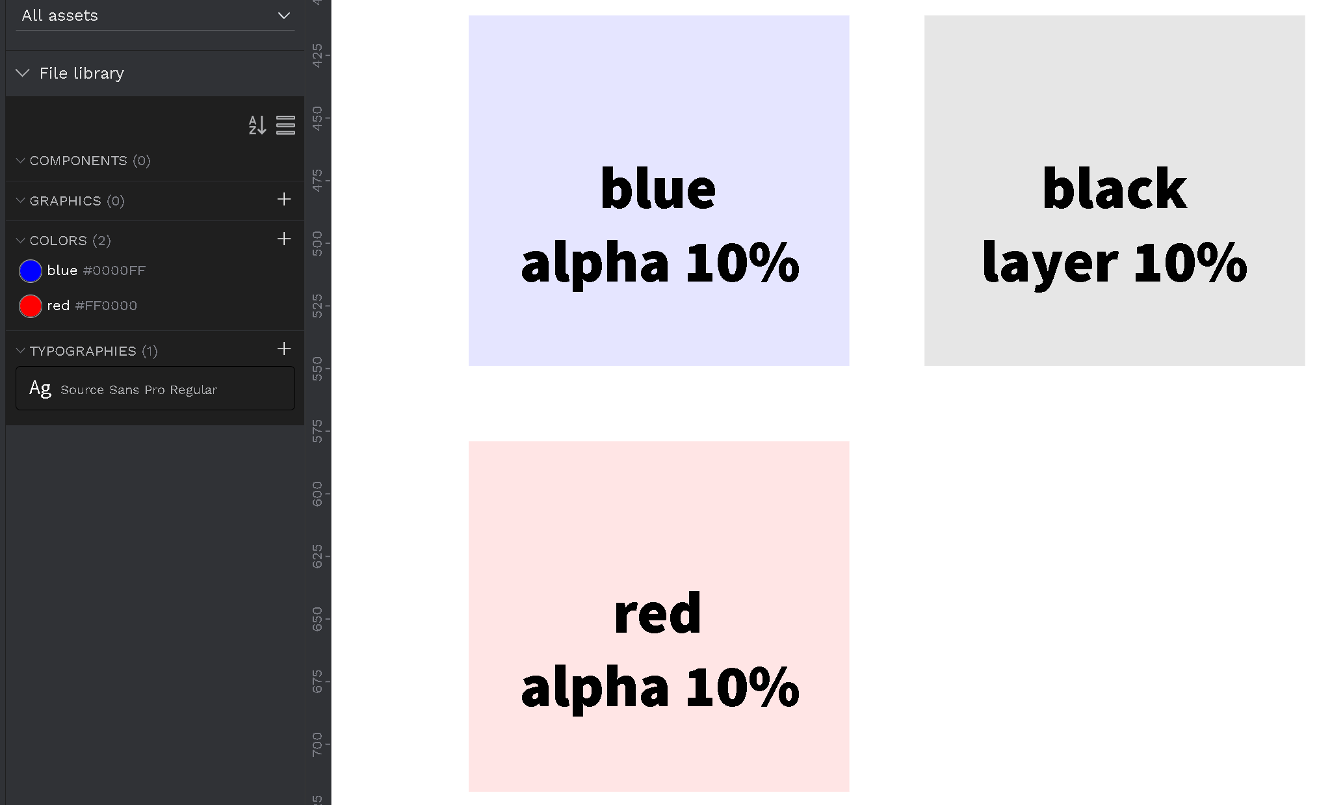
Task: Select the blue #0000FF library color
Action: click(96, 271)
